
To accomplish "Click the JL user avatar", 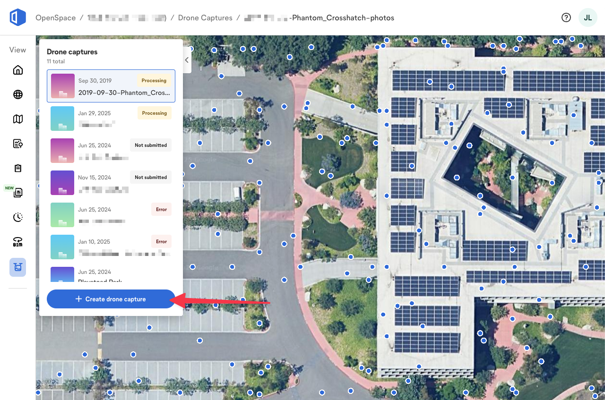I will tap(588, 17).
